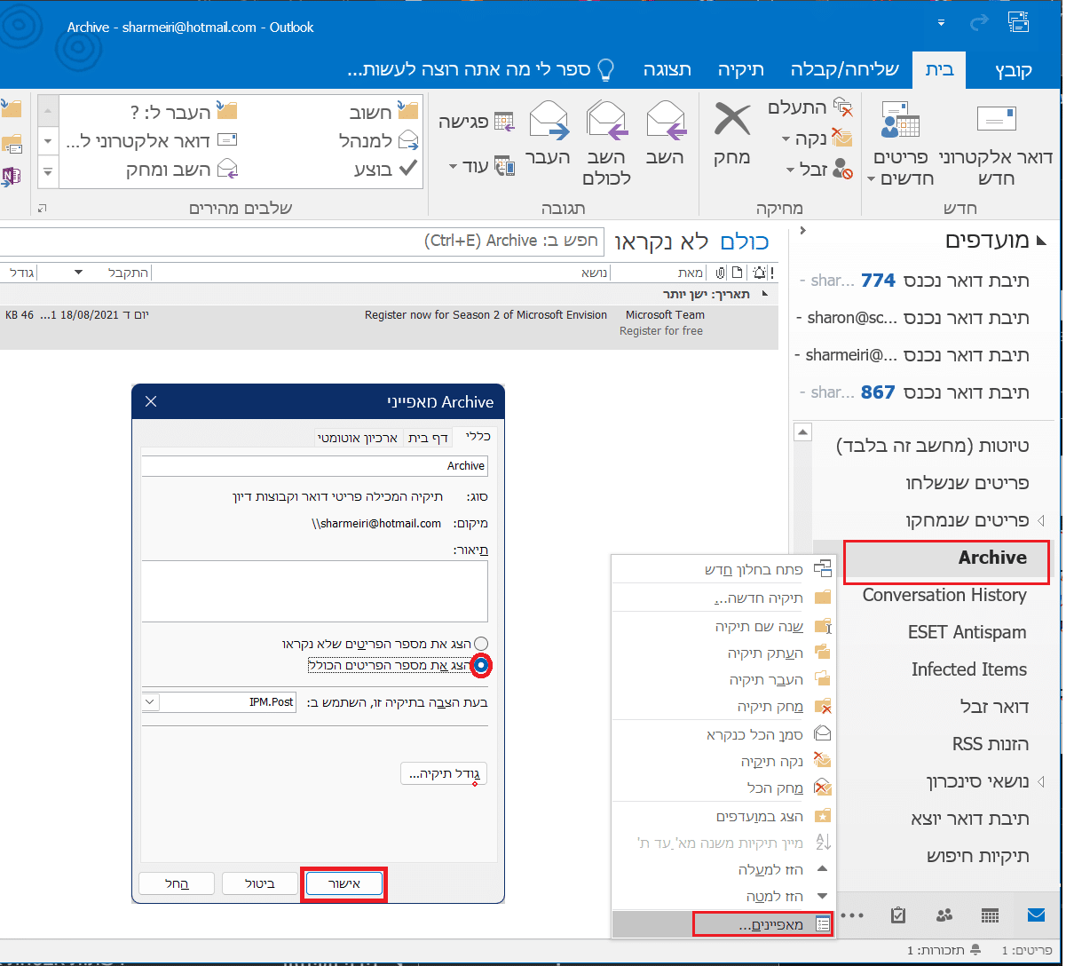The width and height of the screenshot is (1074, 966).
Task: Open the Clean Up (נקה) dropdown arrow
Action: tap(786, 139)
